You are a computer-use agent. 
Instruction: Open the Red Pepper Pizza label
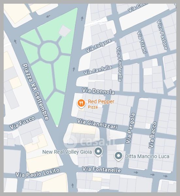click(101, 104)
